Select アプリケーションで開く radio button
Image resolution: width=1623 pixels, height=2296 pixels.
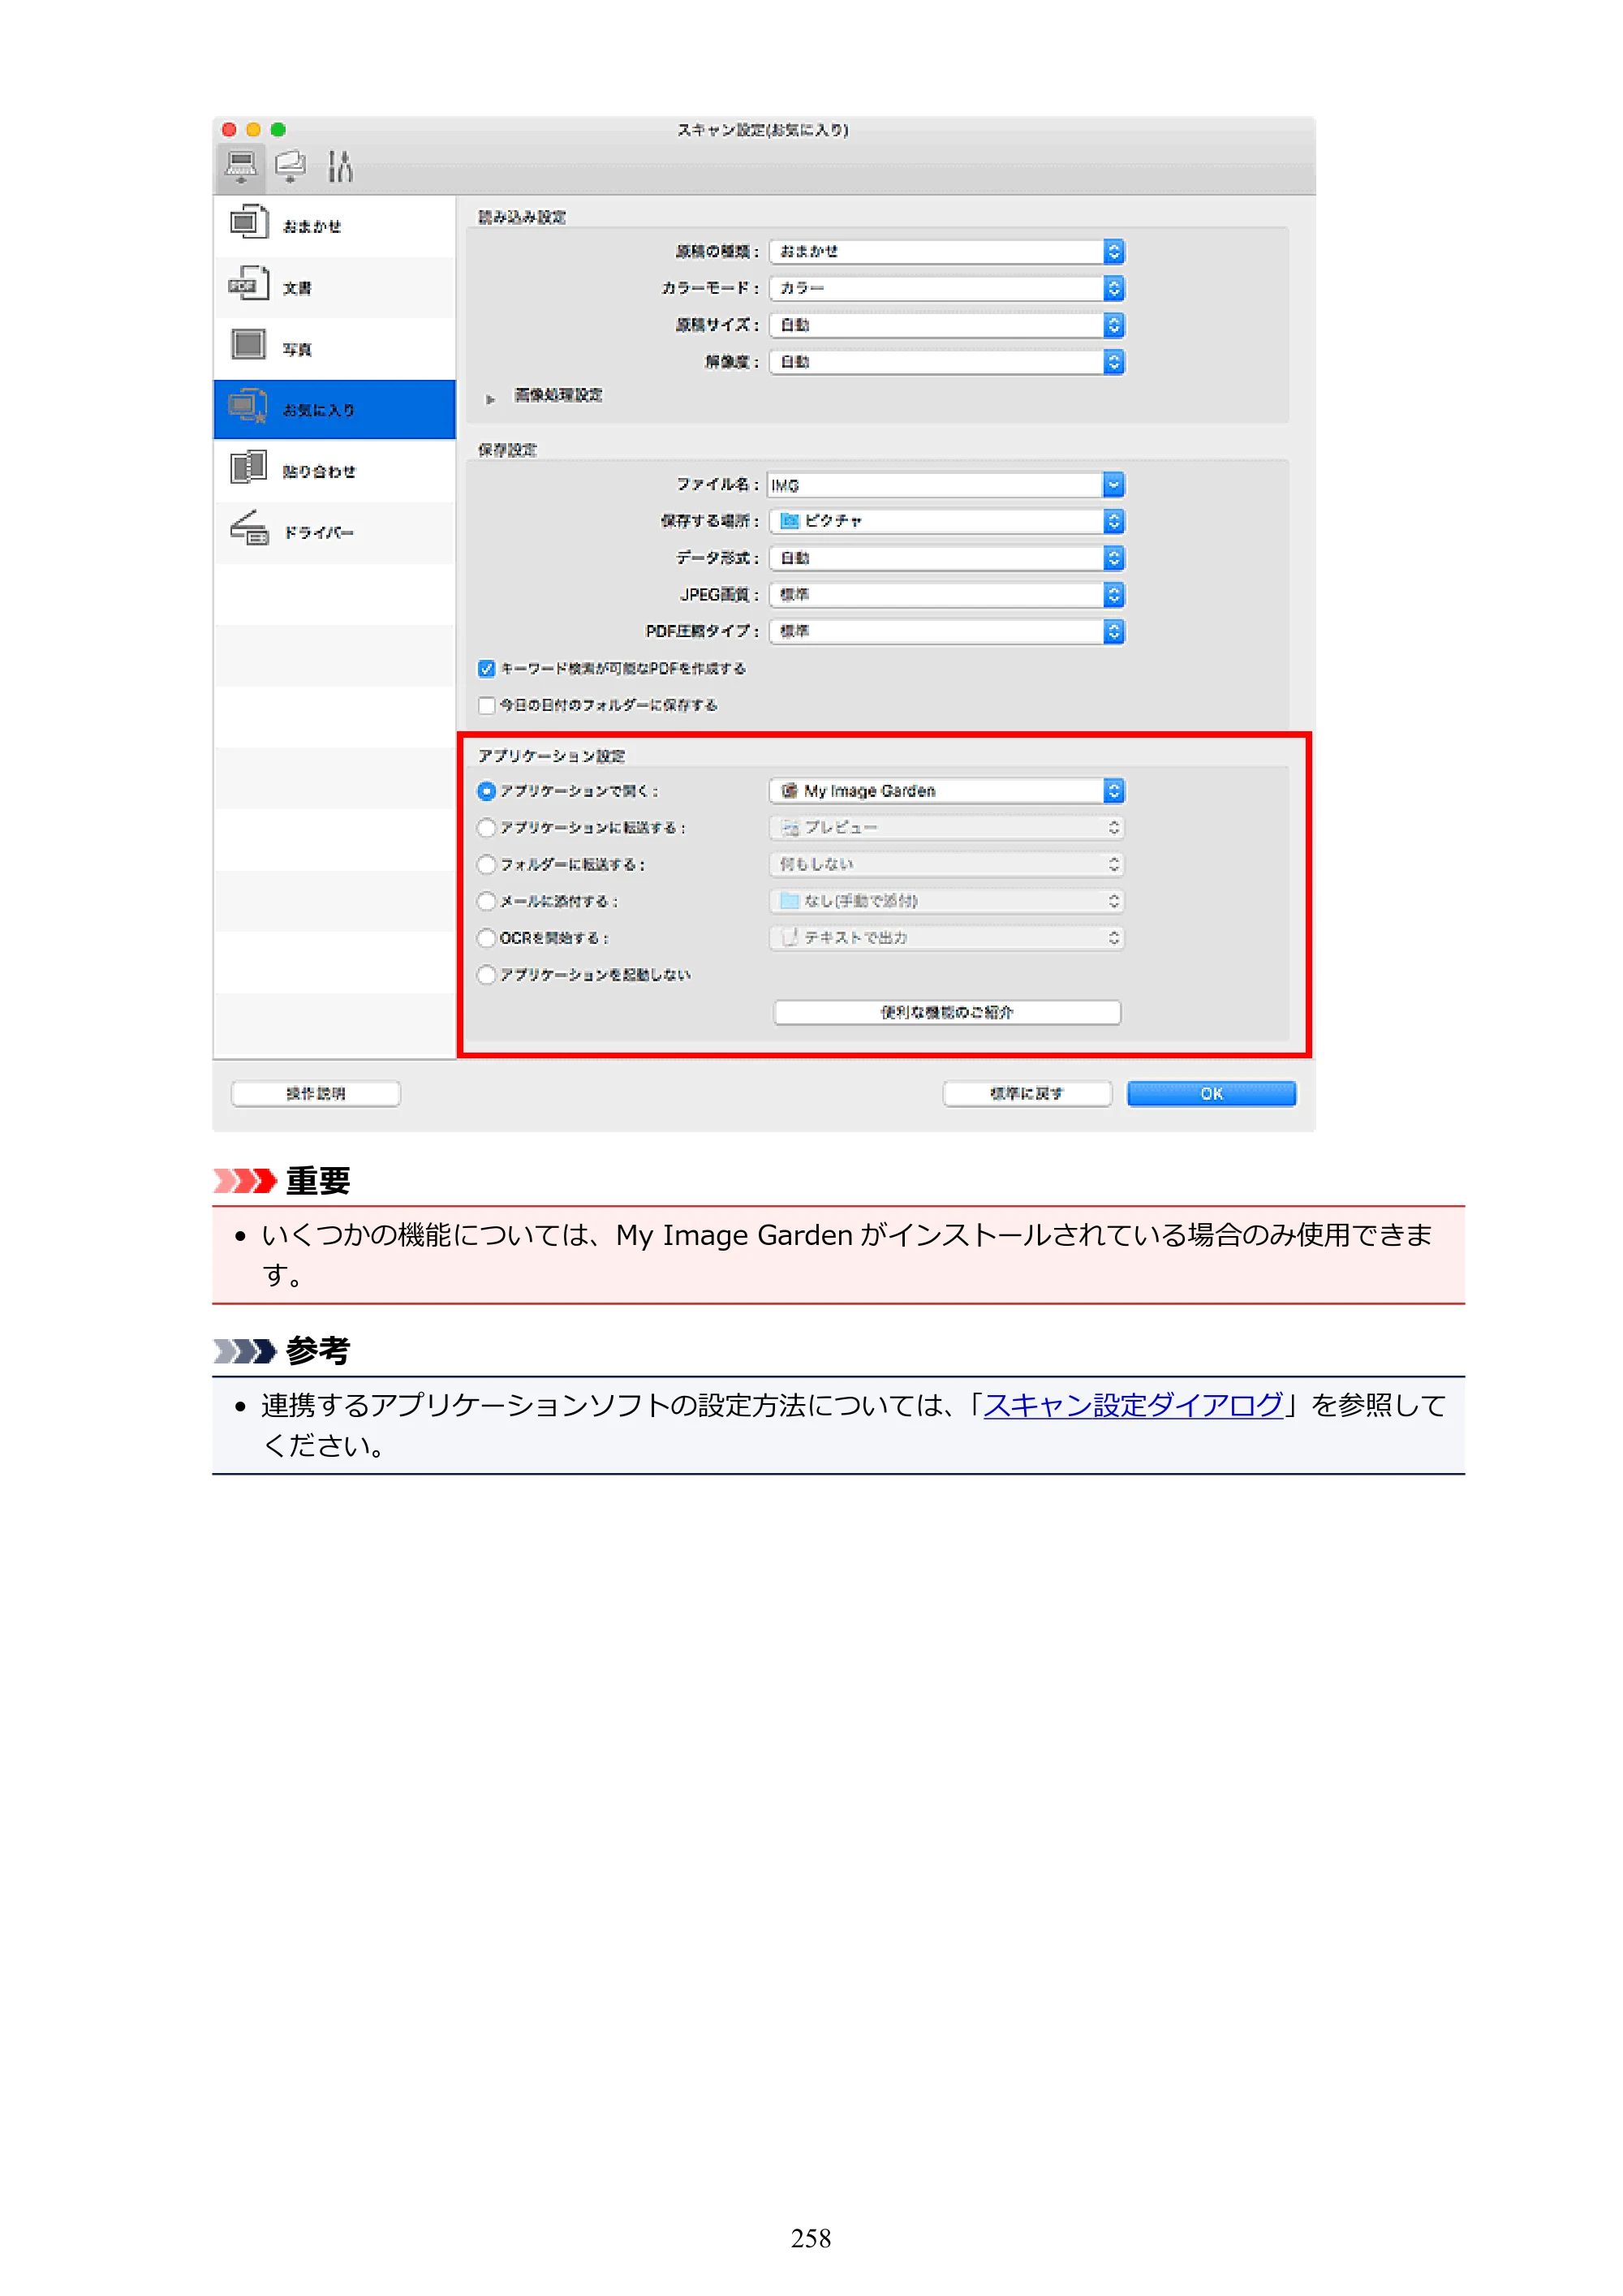[486, 792]
